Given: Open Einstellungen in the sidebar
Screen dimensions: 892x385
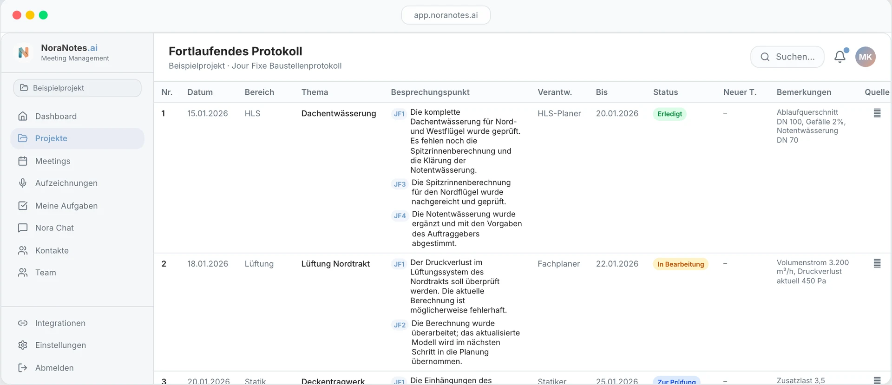Looking at the screenshot, I should point(77,345).
